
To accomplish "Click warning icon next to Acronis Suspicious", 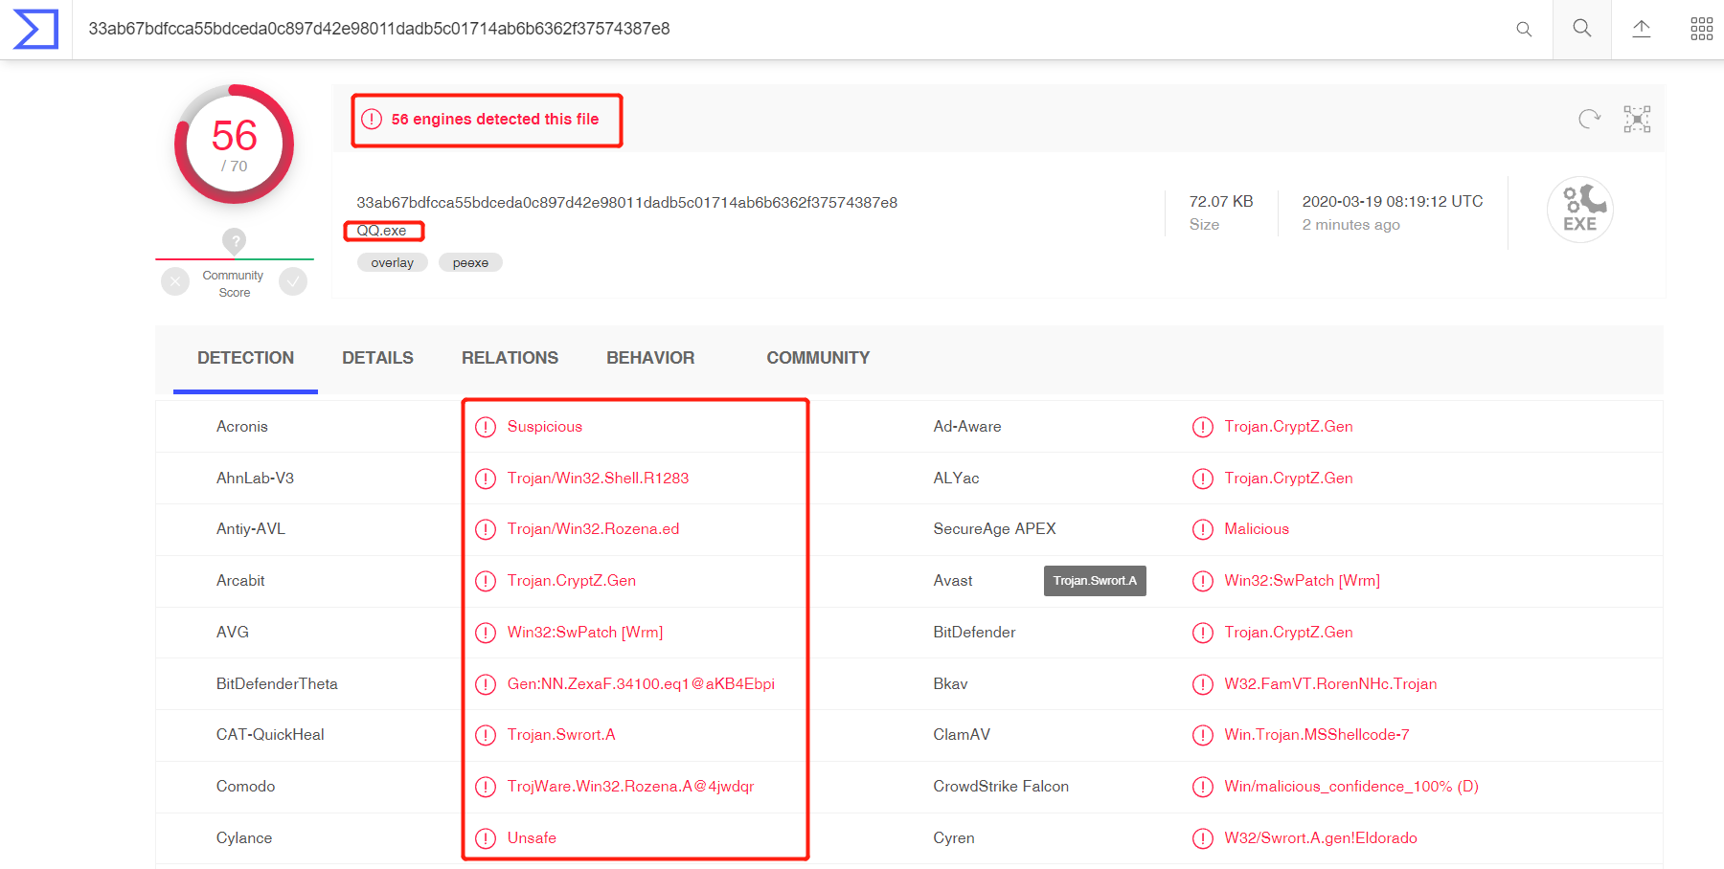I will (x=486, y=427).
